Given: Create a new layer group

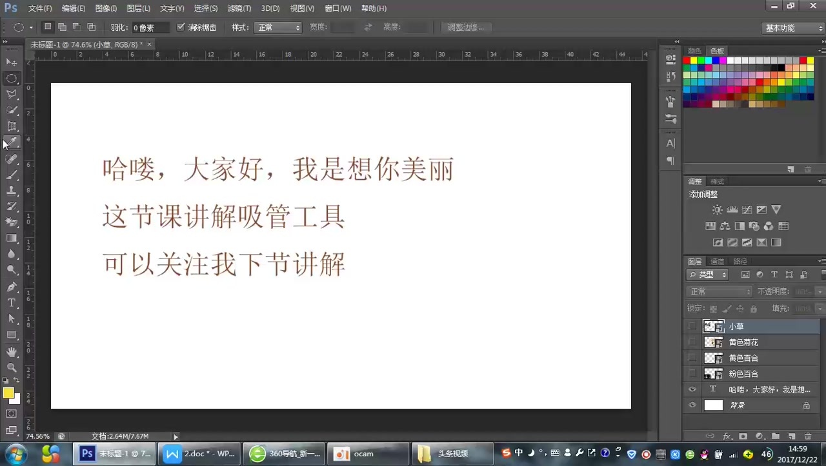Looking at the screenshot, I should click(776, 436).
